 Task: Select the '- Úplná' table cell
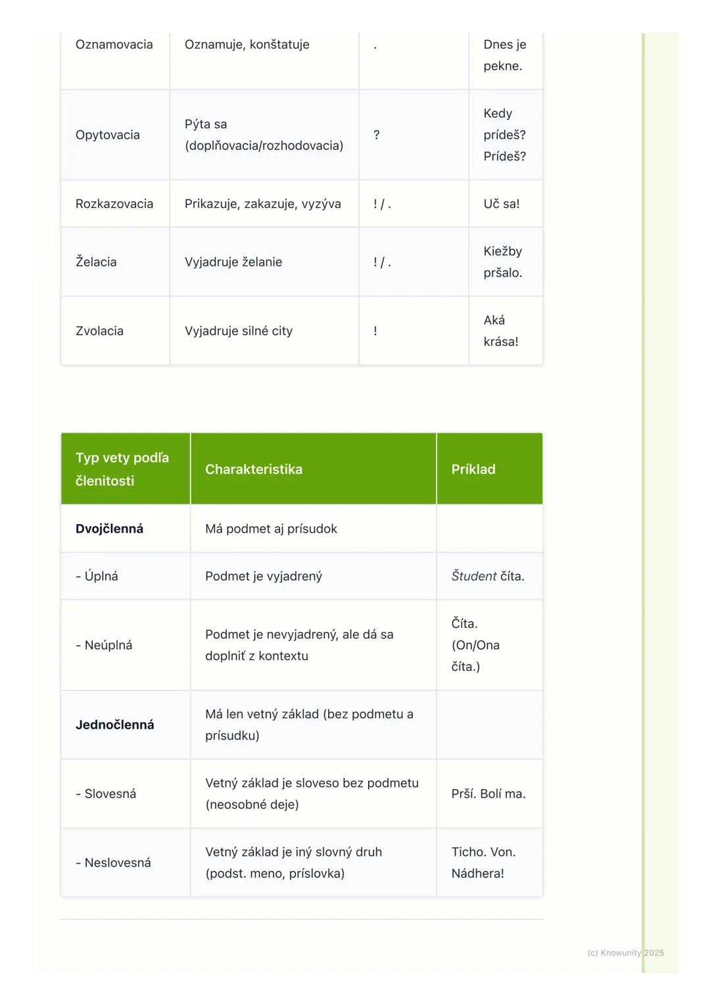pyautogui.click(x=97, y=576)
